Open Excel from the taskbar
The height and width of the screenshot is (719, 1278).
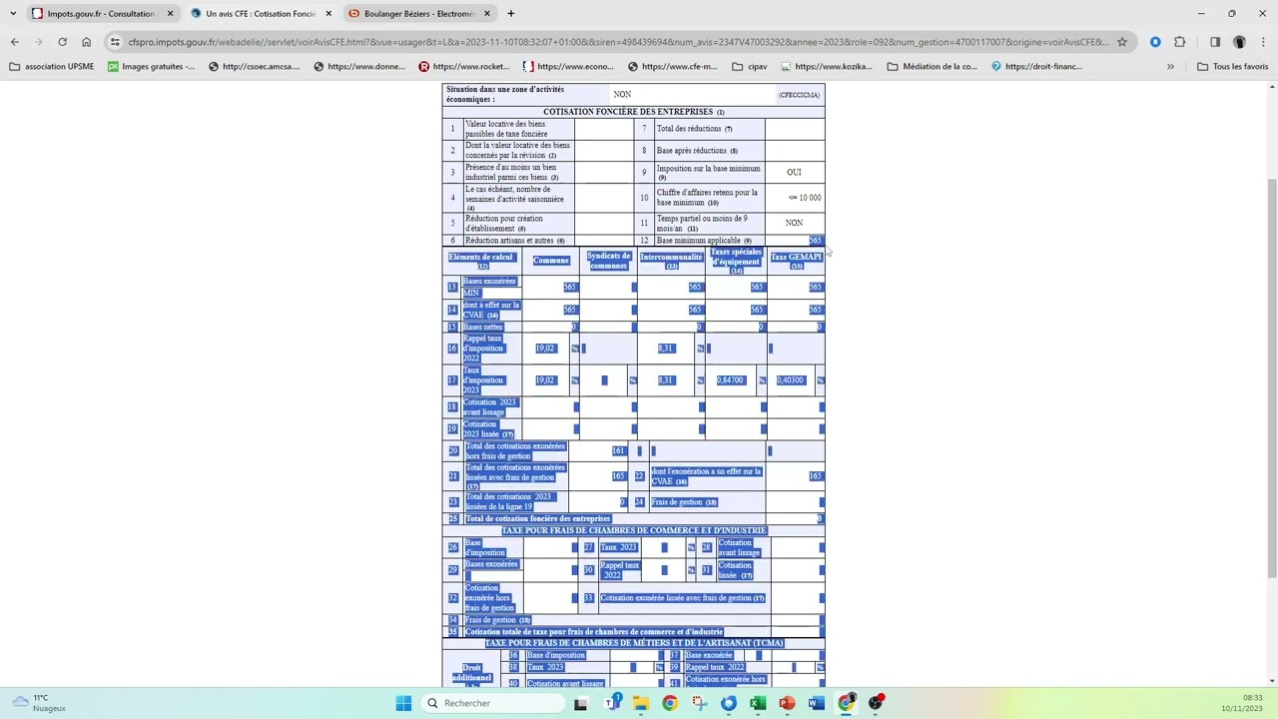coord(758,703)
